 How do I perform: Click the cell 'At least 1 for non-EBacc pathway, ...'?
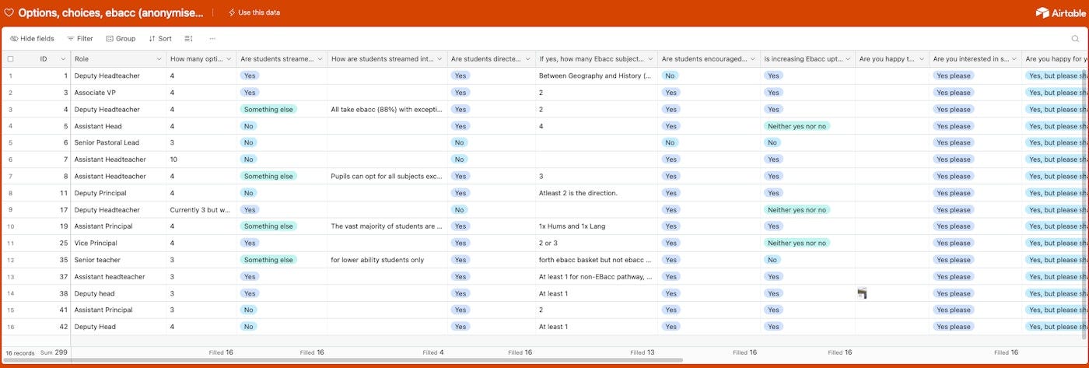pos(596,276)
